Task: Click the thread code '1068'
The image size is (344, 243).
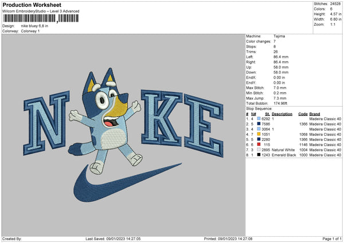Action: coord(303,135)
